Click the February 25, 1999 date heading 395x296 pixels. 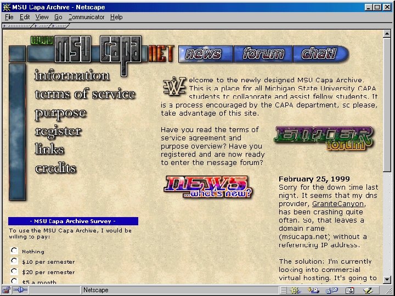(314, 179)
